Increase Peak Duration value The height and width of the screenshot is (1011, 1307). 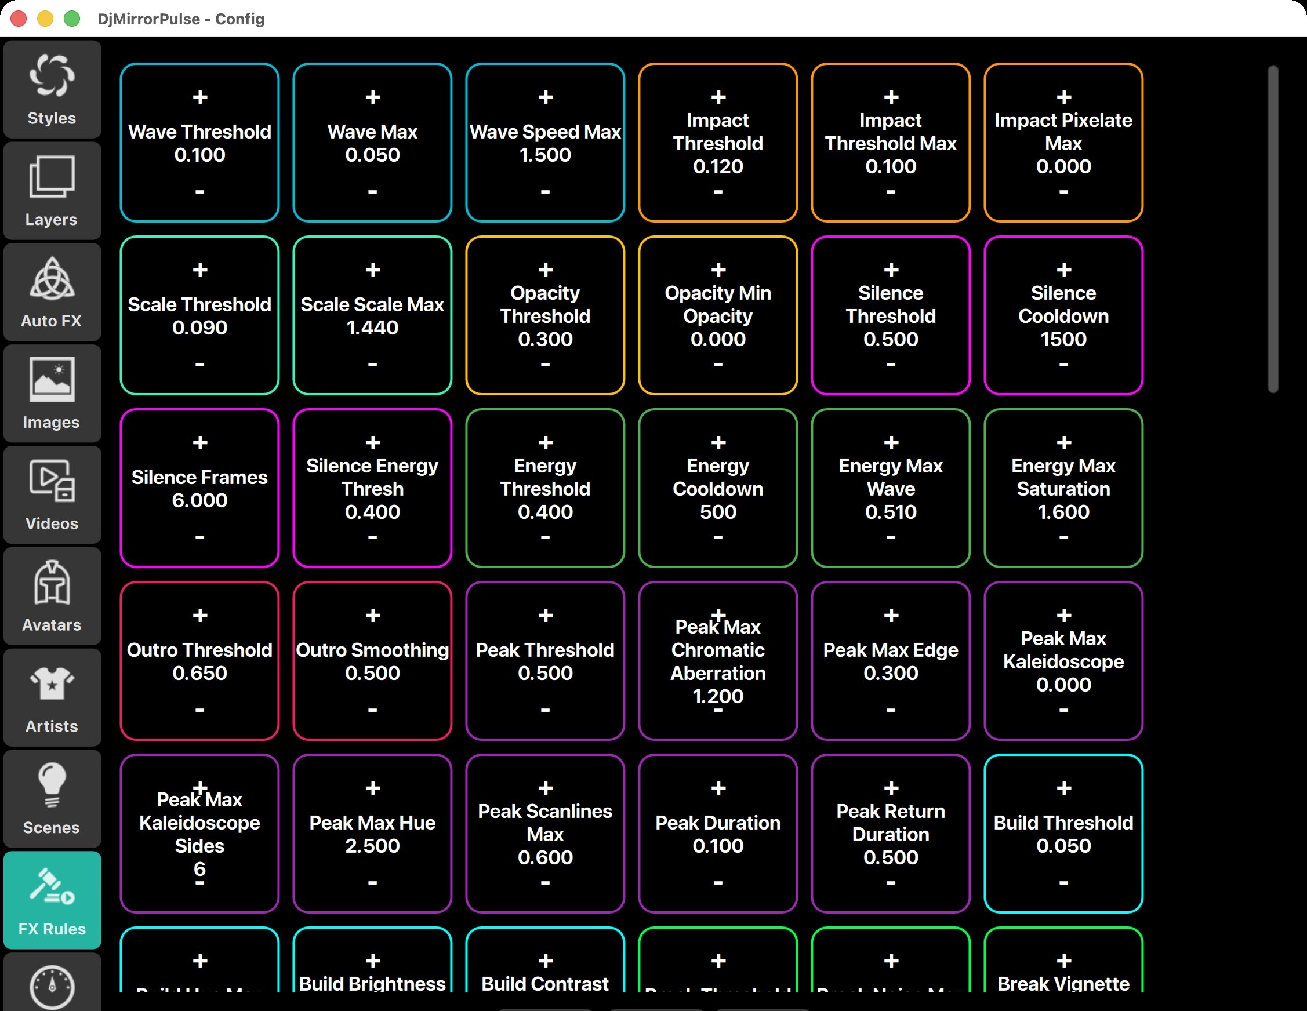point(718,788)
